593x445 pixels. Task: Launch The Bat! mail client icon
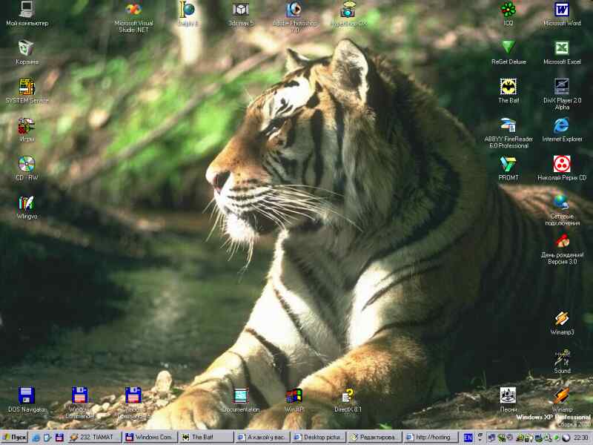508,87
